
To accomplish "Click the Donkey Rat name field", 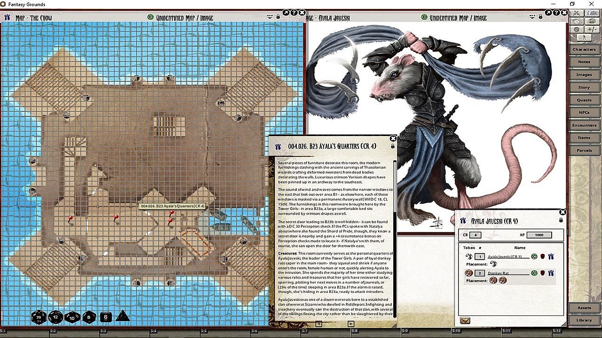I will point(508,273).
